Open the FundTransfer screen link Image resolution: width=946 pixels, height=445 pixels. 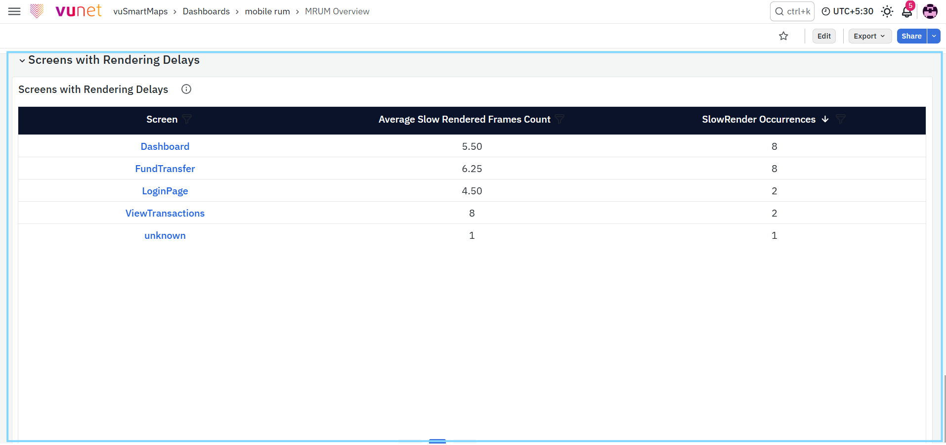pos(165,169)
